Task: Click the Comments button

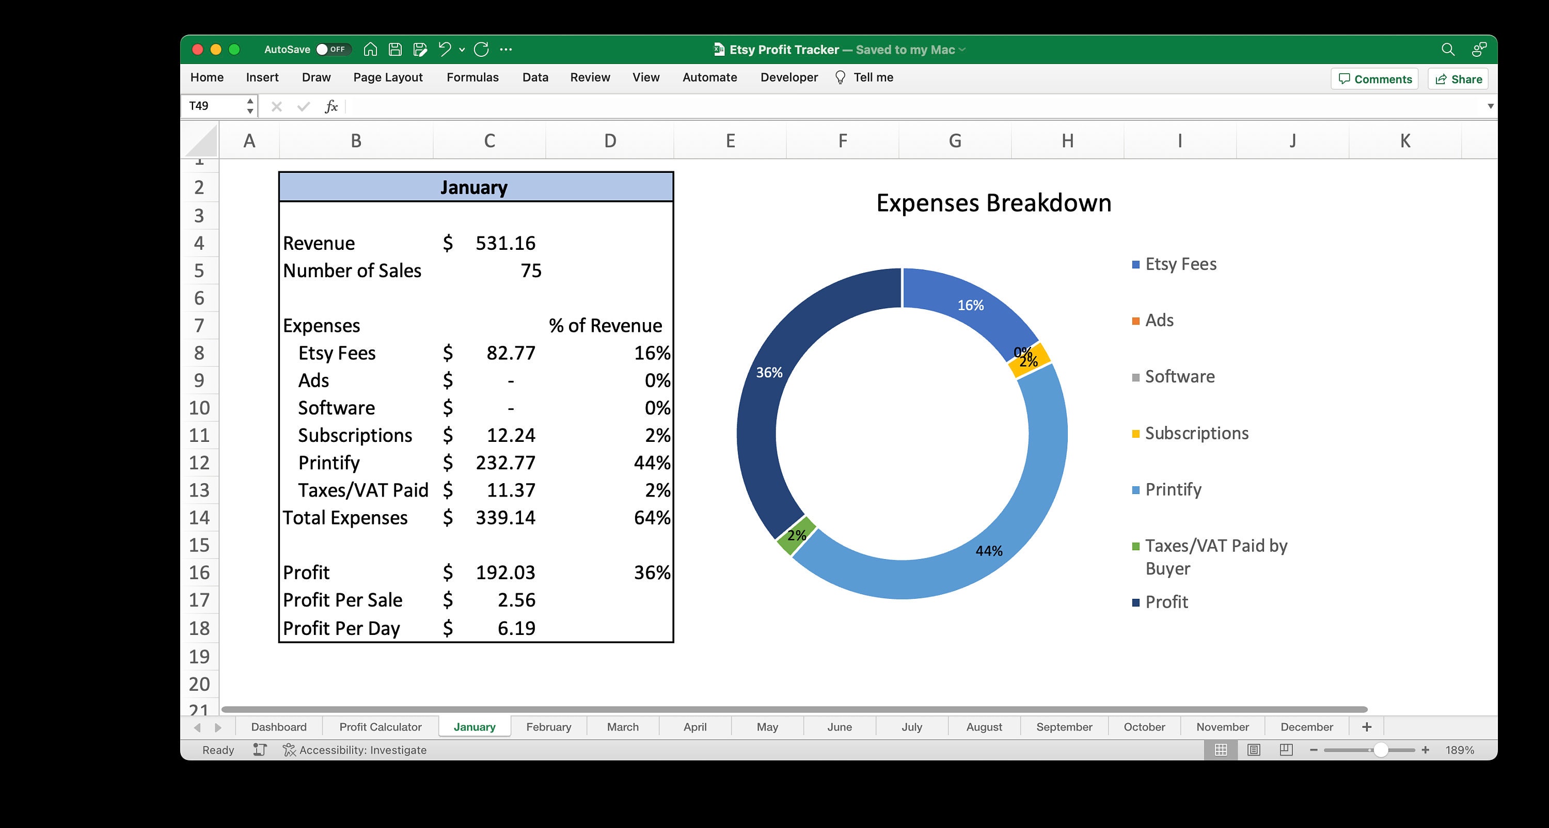Action: 1374,79
